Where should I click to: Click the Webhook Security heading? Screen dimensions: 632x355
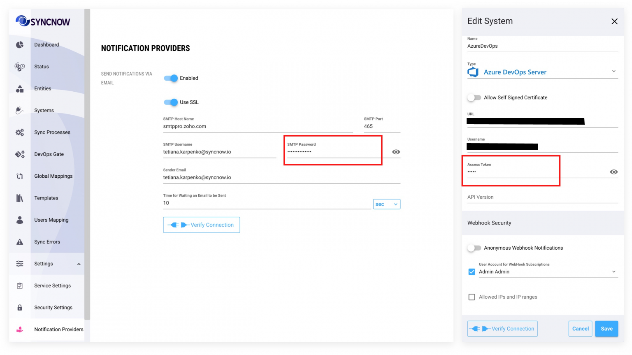(x=489, y=223)
